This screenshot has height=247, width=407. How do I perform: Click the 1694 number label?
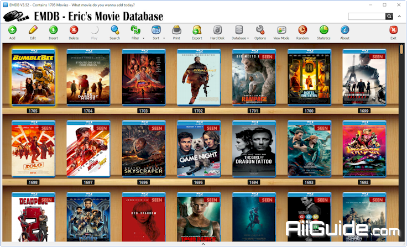(254, 182)
